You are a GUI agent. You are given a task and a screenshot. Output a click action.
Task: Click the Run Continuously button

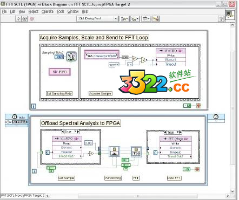[24, 19]
